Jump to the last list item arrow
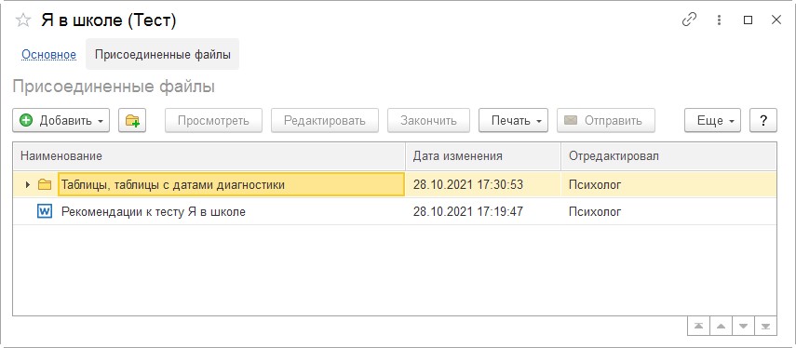Viewport: 796px width, 348px height. pyautogui.click(x=765, y=326)
